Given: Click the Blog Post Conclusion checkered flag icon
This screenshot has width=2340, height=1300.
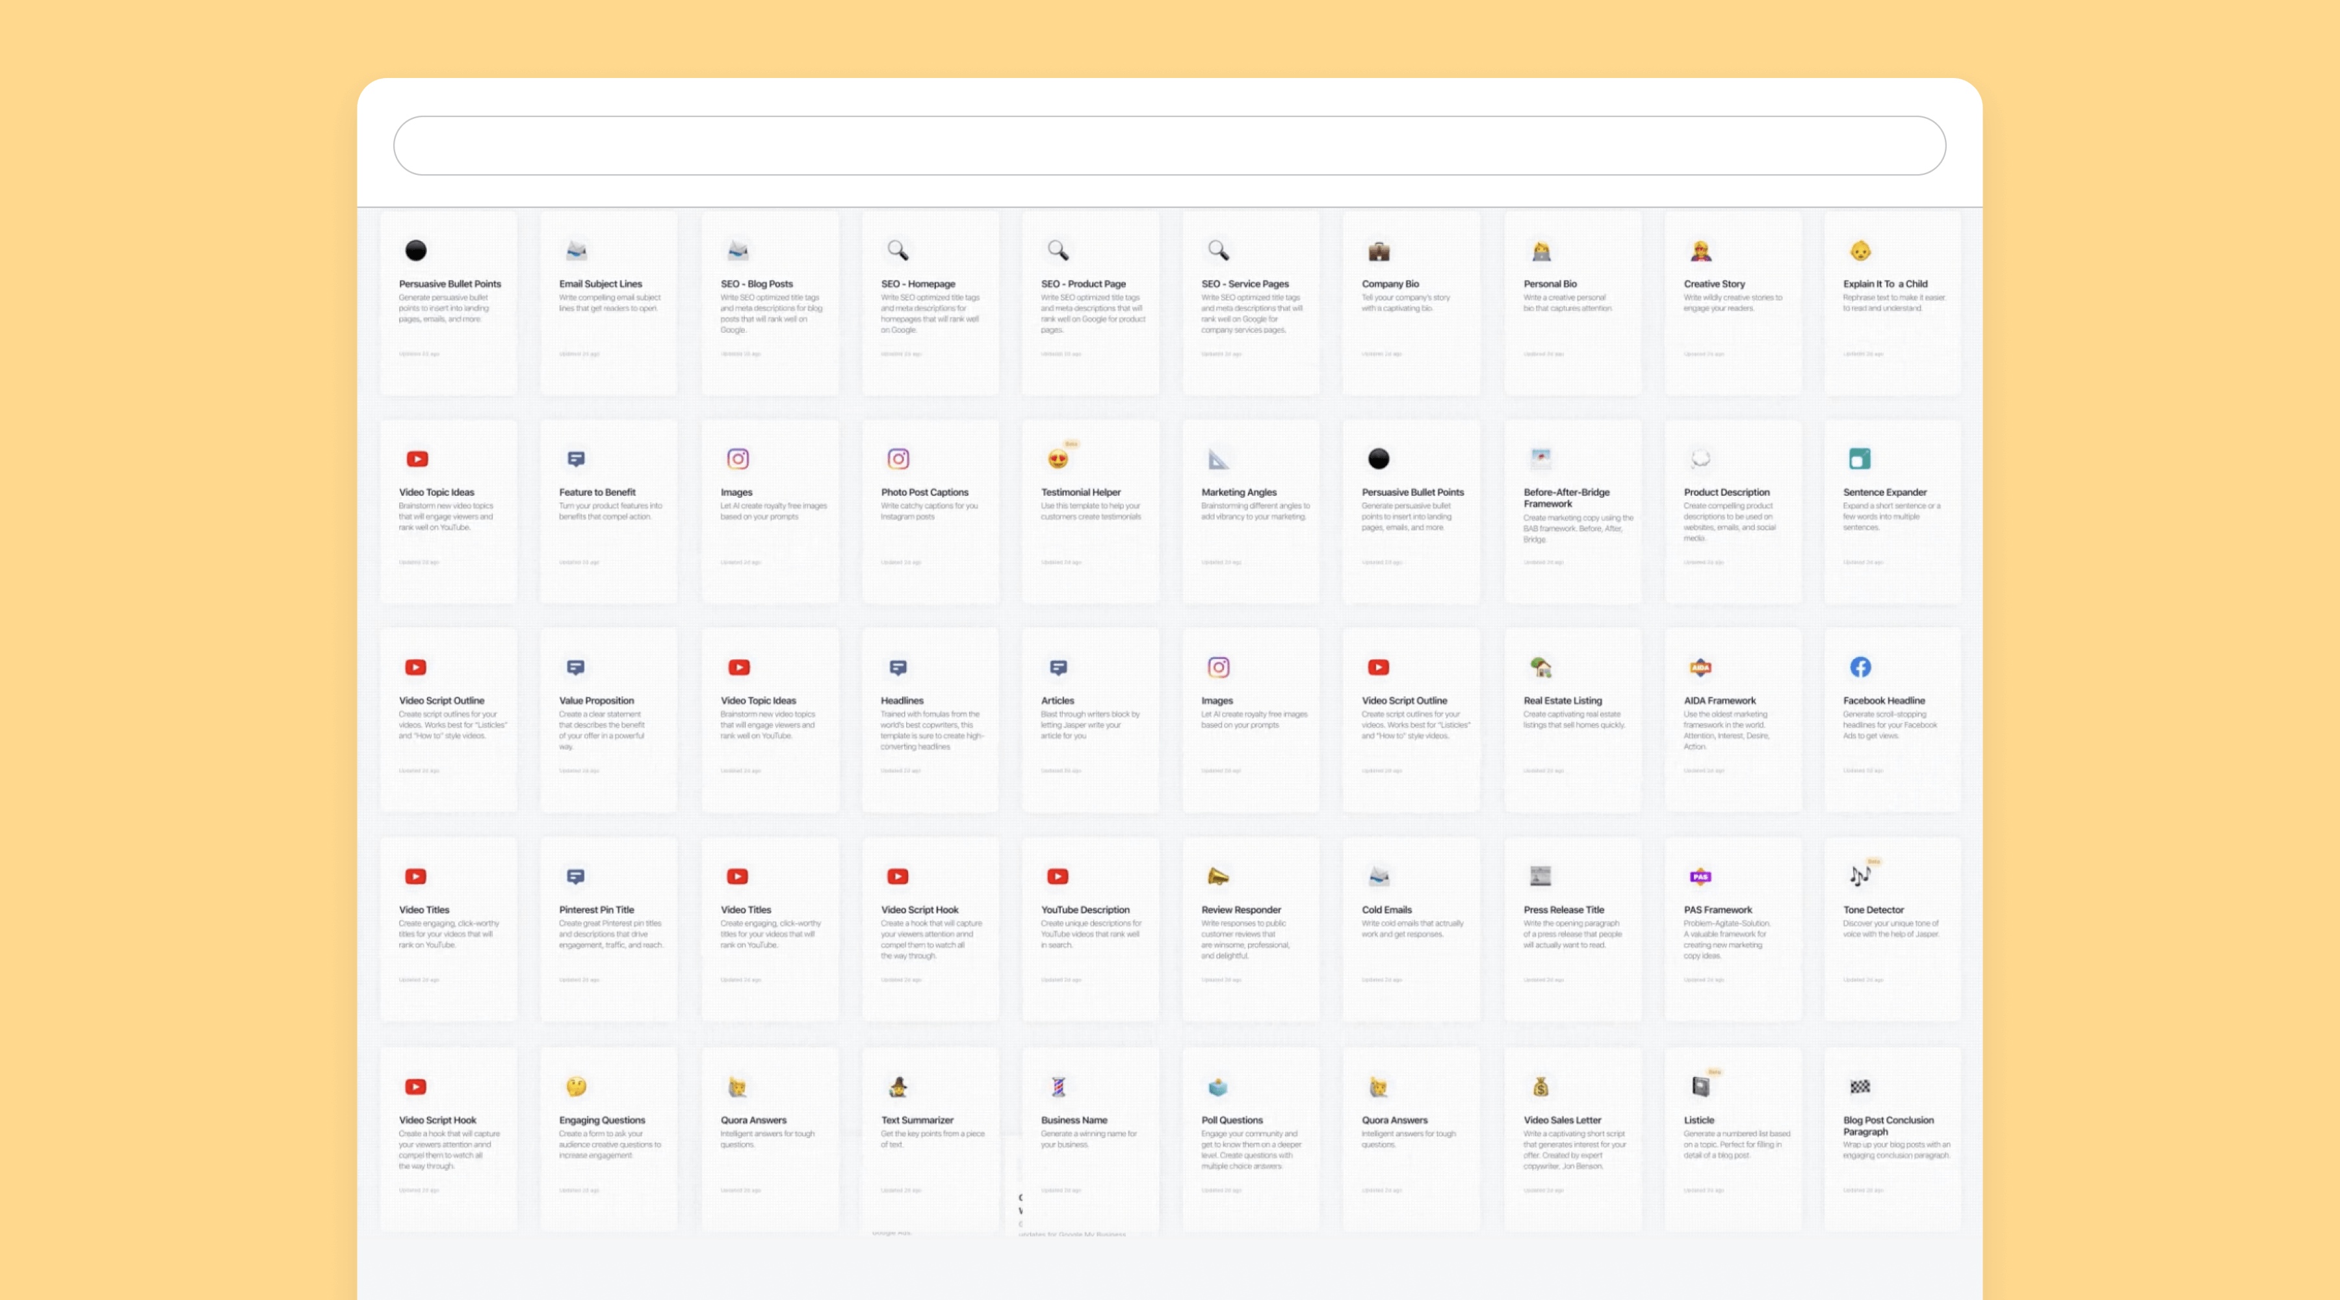Looking at the screenshot, I should click(x=1860, y=1087).
